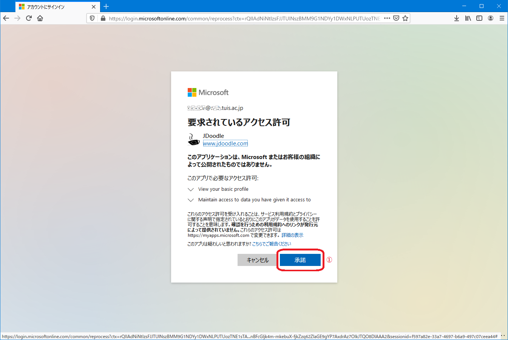This screenshot has height=340, width=508.
Task: Open the library bookshelf icon
Action: point(468,18)
